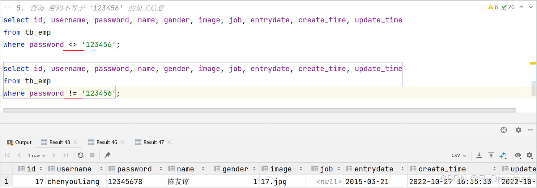This screenshot has width=537, height=188.
Task: Click sort arrows on create_time column
Action: point(495,169)
